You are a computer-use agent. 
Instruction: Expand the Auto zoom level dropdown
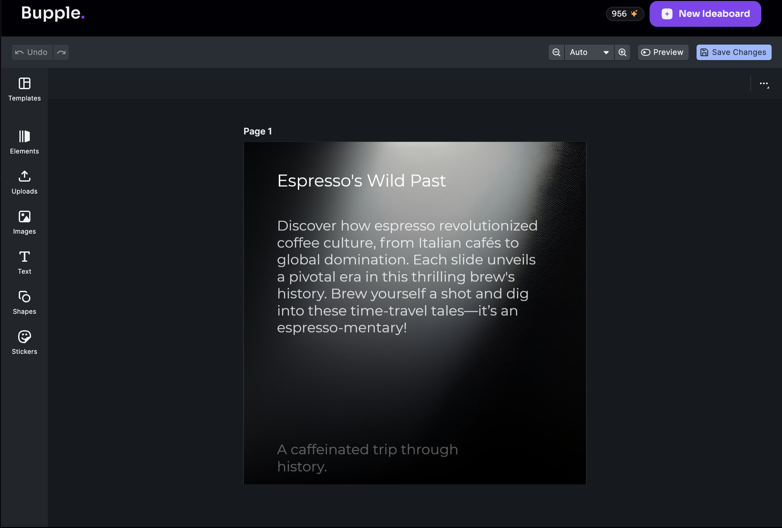pos(589,52)
